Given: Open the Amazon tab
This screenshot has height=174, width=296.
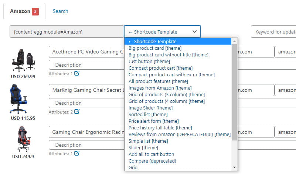Looking at the screenshot, I should [x=20, y=11].
